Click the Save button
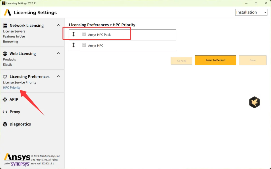Screen dimensions: 271x169 [x=252, y=60]
